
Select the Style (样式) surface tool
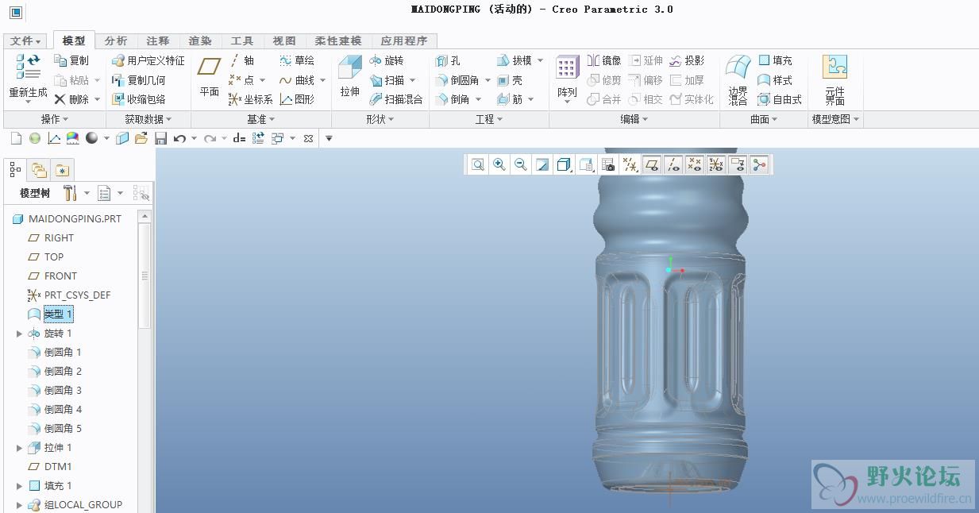pos(775,80)
